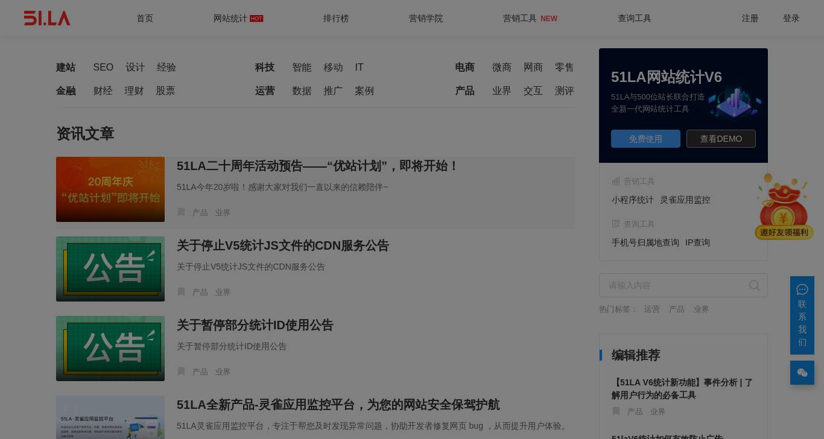Open 【51LA V6统计新功能】事件分析 recommendation

click(682, 389)
